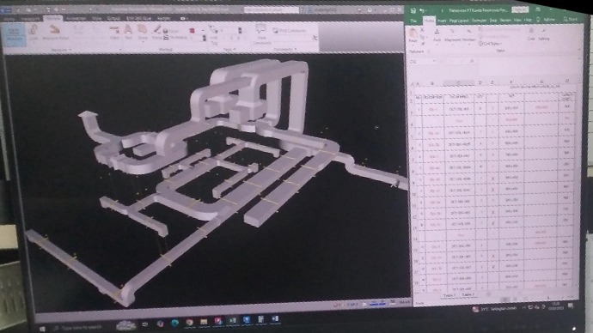Click the Navisworks search input field
The image size is (593, 333).
click(271, 10)
